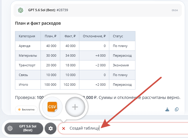The image size is (188, 138).
Task: Select the Аренда row label
Action: (25, 46)
